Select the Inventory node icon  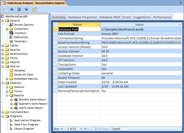click(11, 33)
